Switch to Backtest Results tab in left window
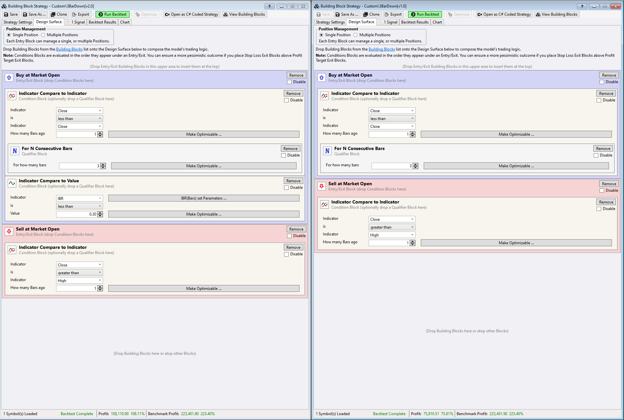The image size is (624, 420). coord(102,22)
